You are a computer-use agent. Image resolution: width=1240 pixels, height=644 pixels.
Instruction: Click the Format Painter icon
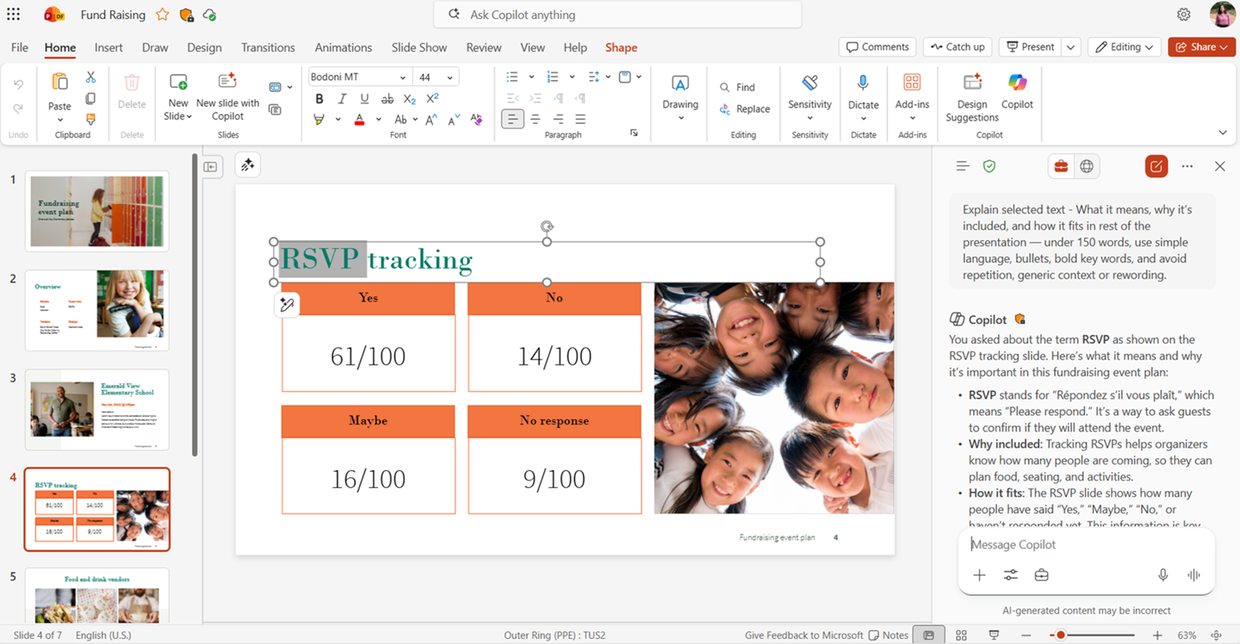(90, 118)
